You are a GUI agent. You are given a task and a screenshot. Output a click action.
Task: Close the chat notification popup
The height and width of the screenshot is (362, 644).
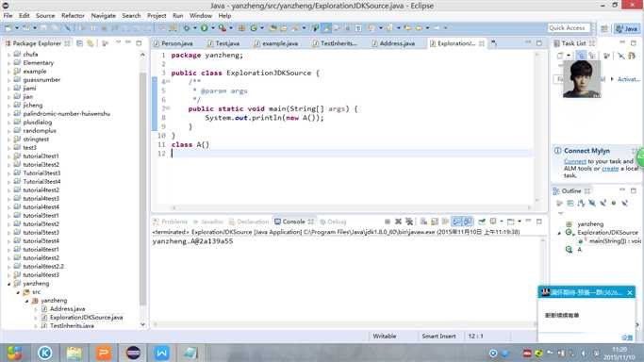pyautogui.click(x=630, y=292)
